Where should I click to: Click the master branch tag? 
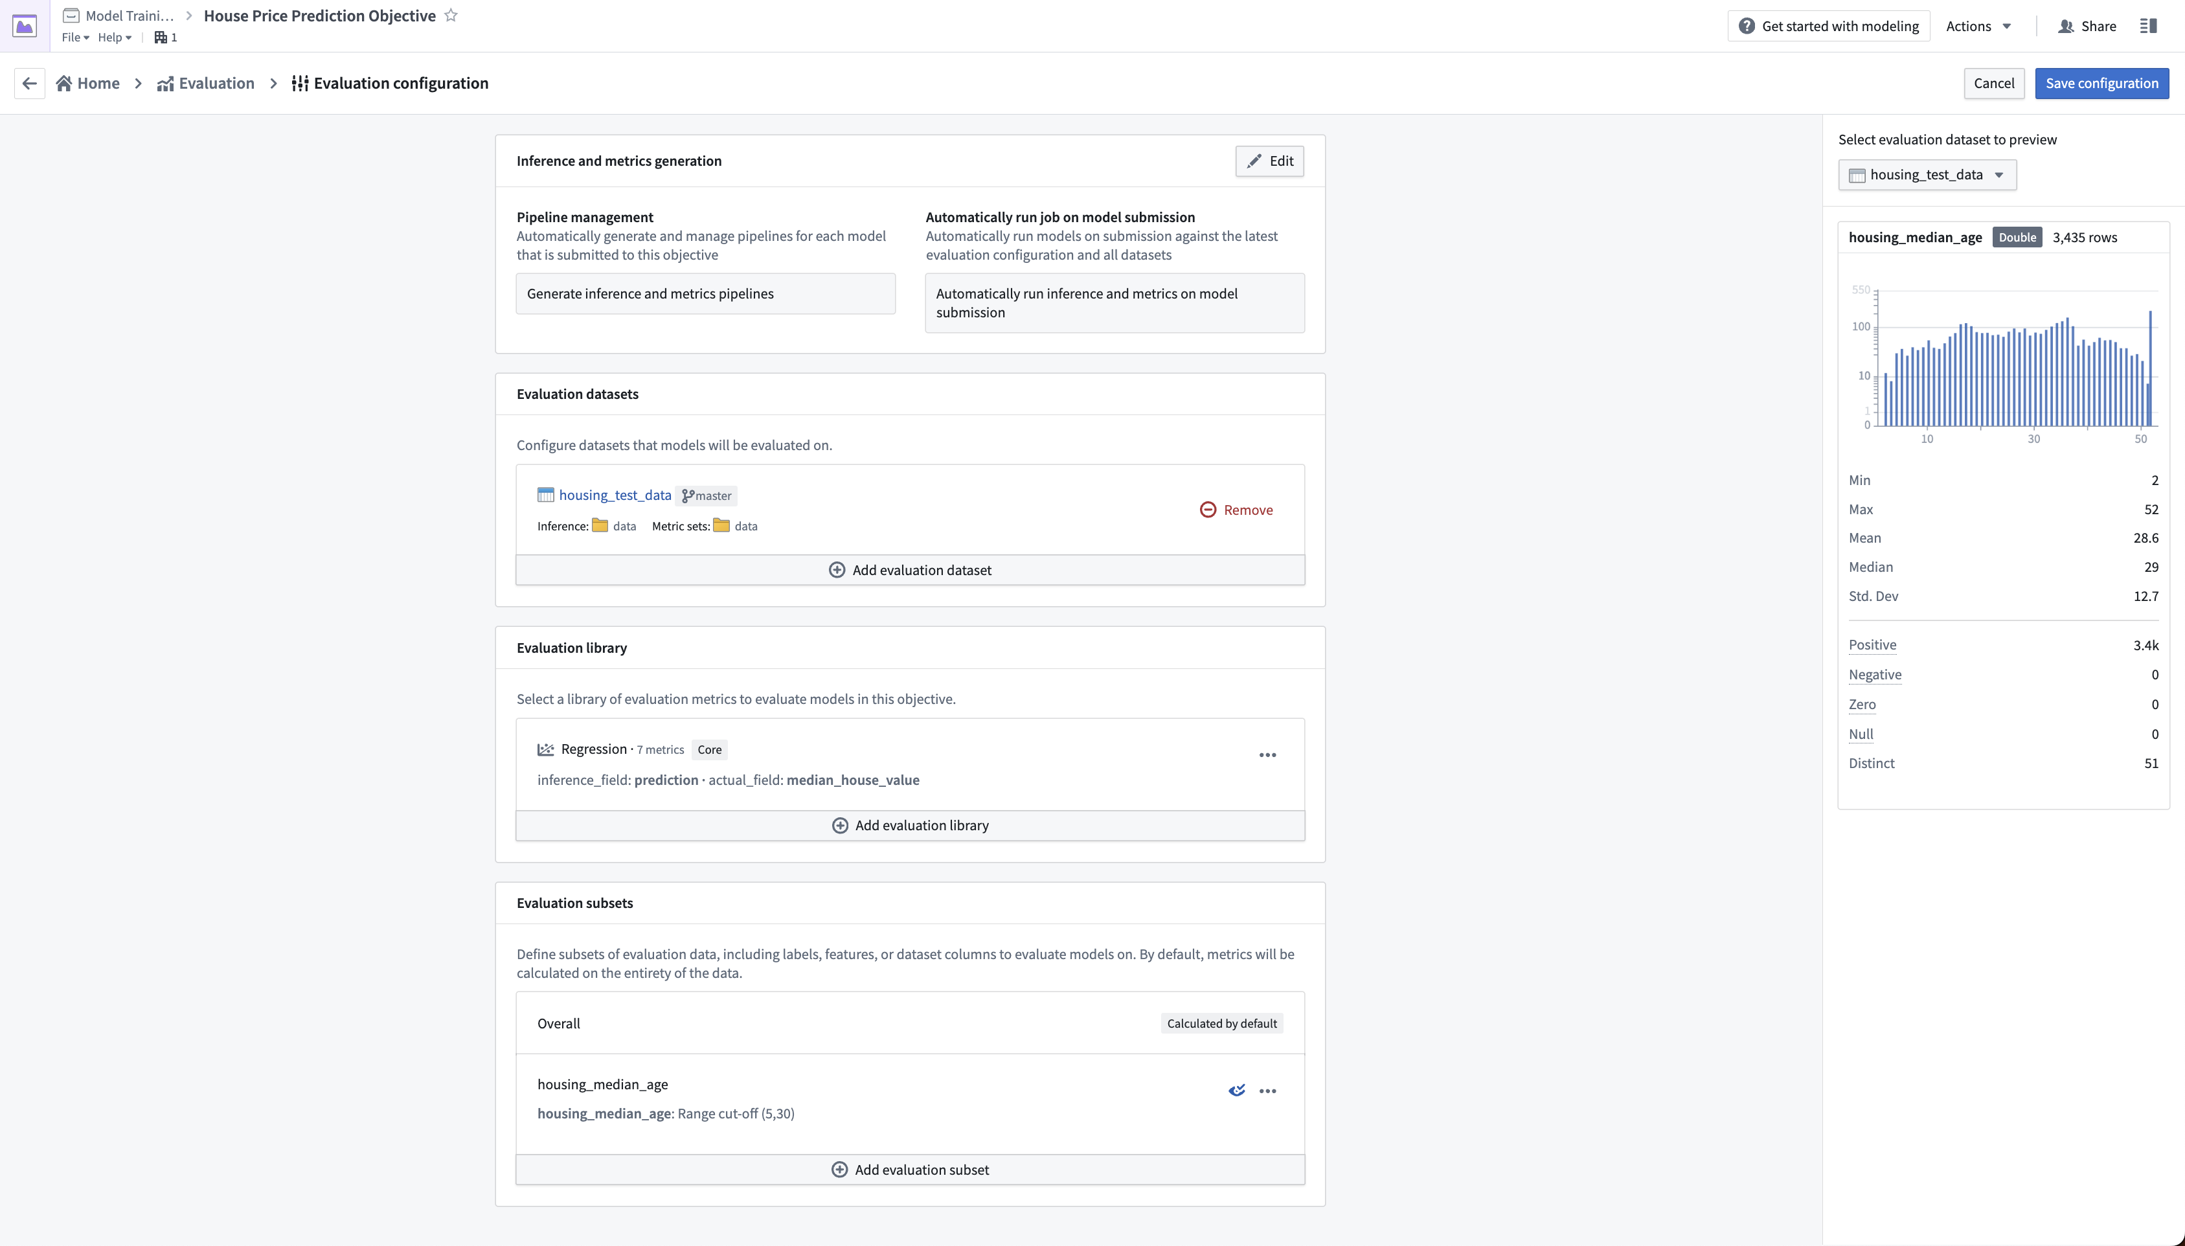(707, 495)
